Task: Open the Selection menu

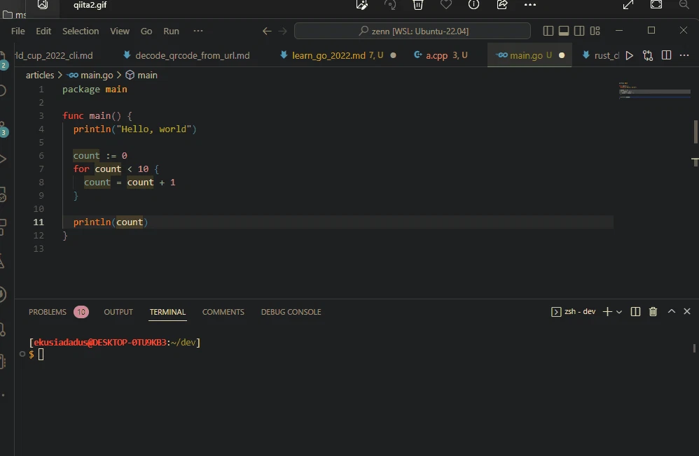Action: (81, 31)
